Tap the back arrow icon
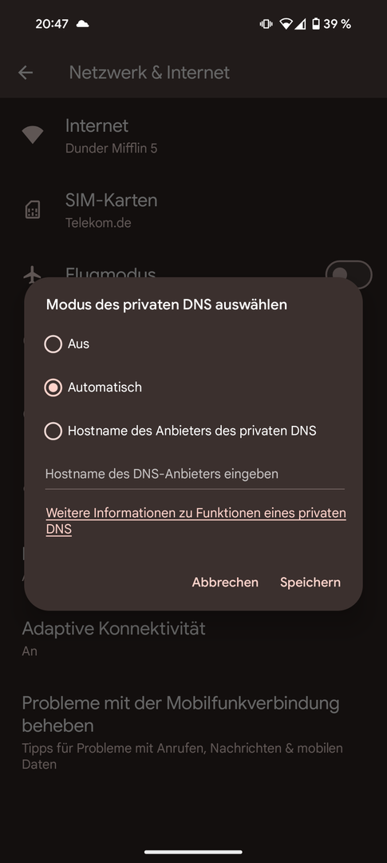This screenshot has width=387, height=863. 26,73
